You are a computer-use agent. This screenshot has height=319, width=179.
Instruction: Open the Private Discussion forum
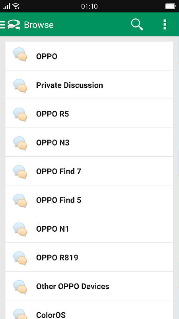(x=89, y=85)
